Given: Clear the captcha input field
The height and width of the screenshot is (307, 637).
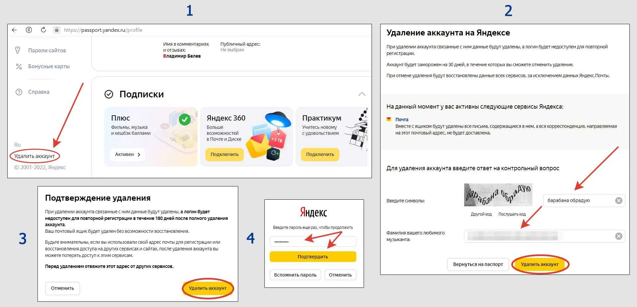Looking at the screenshot, I should pyautogui.click(x=619, y=200).
